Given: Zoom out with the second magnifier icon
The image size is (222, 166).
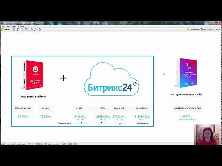Looking at the screenshot, I should [35, 29].
